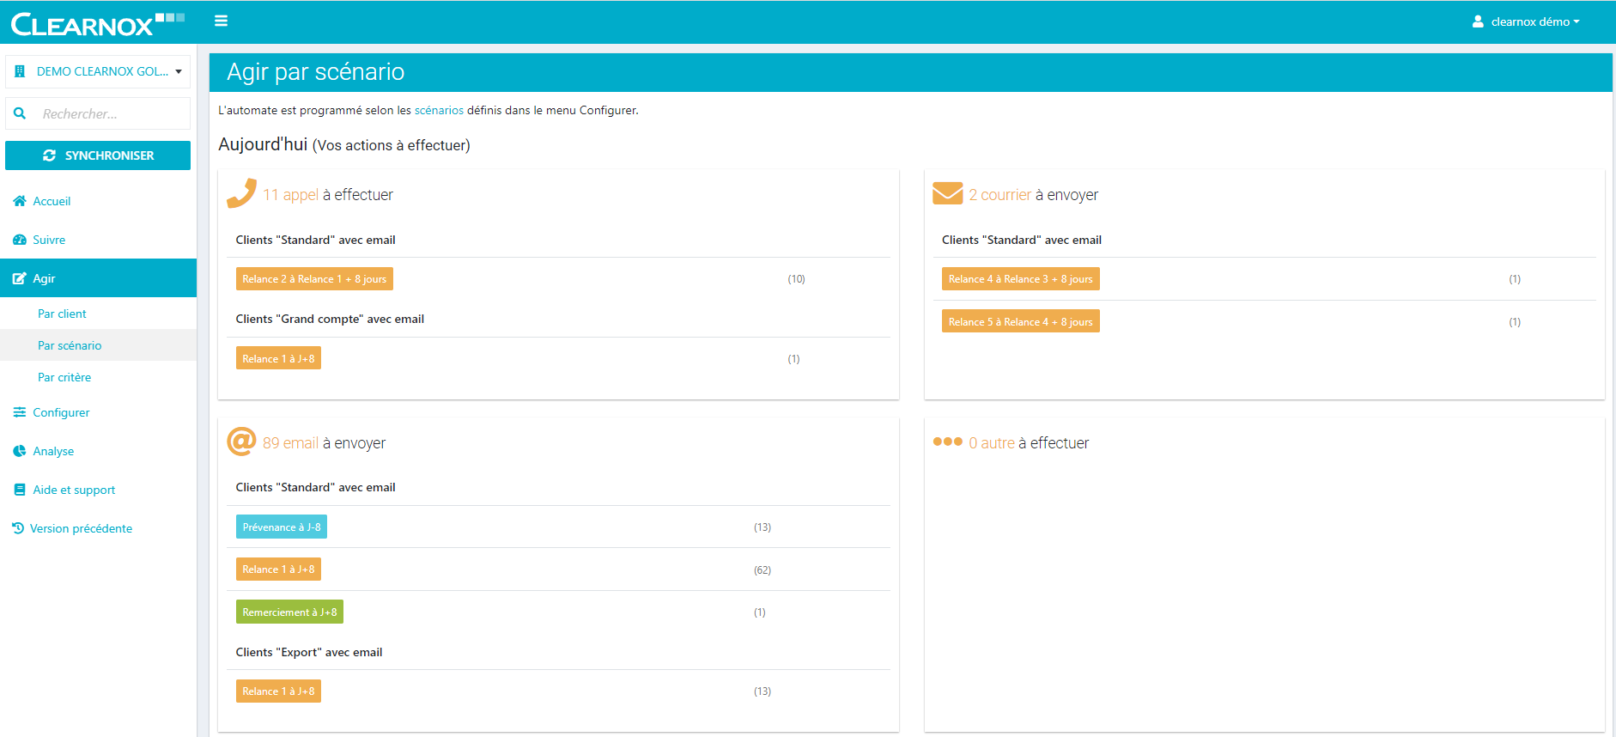Click Clients "Grand compte" avec email heading
The image size is (1616, 737).
click(330, 319)
